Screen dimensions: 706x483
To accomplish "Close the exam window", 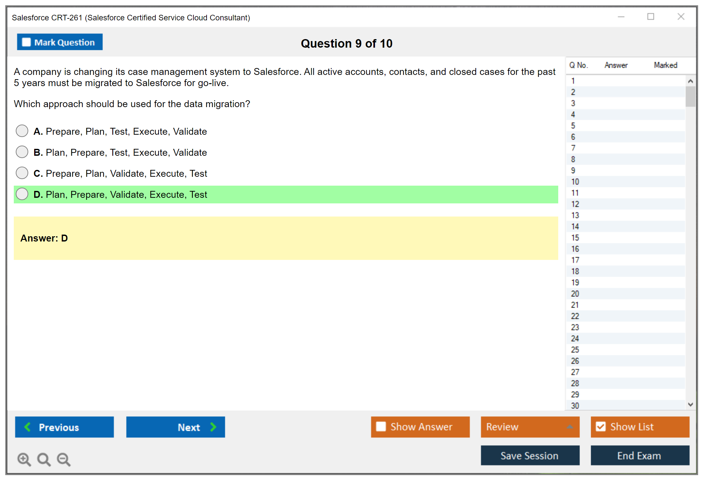I will [x=681, y=17].
